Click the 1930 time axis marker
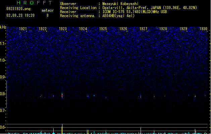Image resolution: width=211 pixels, height=134 pixels. [203, 29]
